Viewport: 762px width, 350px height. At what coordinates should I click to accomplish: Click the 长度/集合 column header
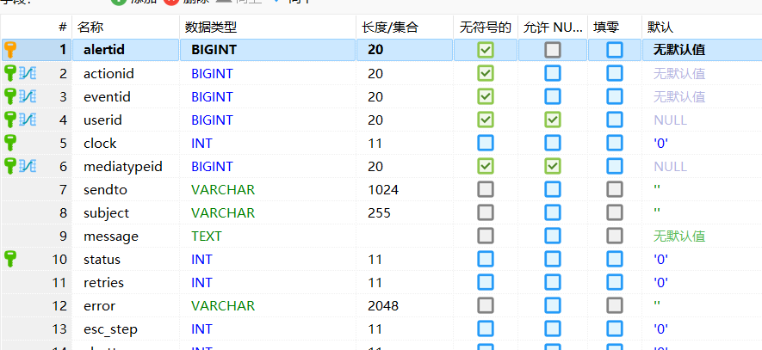[405, 28]
